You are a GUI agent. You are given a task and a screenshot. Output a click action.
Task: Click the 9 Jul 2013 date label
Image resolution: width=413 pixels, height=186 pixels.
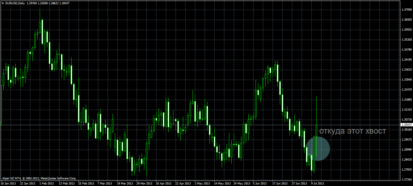coord(318,184)
